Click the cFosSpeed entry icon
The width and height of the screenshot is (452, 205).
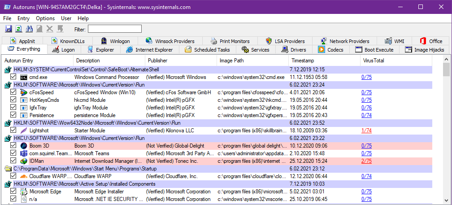point(23,92)
